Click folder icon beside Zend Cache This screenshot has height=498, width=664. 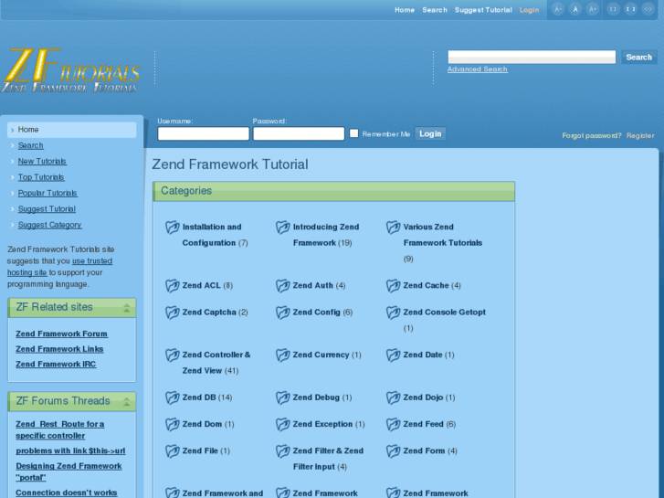394,286
